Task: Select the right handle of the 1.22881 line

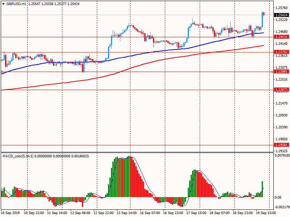Action: pos(273,72)
